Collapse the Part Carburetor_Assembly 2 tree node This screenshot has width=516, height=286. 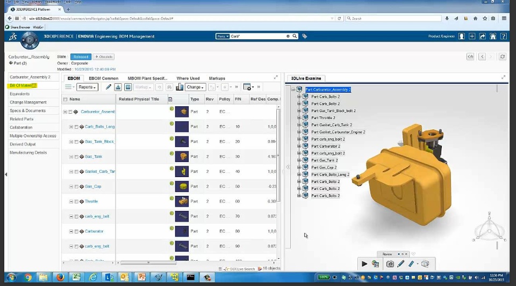click(x=293, y=89)
